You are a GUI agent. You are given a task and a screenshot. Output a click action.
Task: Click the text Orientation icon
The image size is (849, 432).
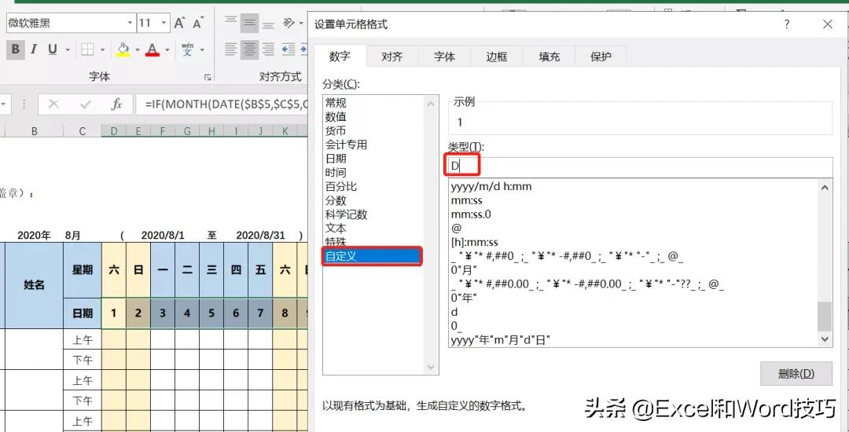289,23
